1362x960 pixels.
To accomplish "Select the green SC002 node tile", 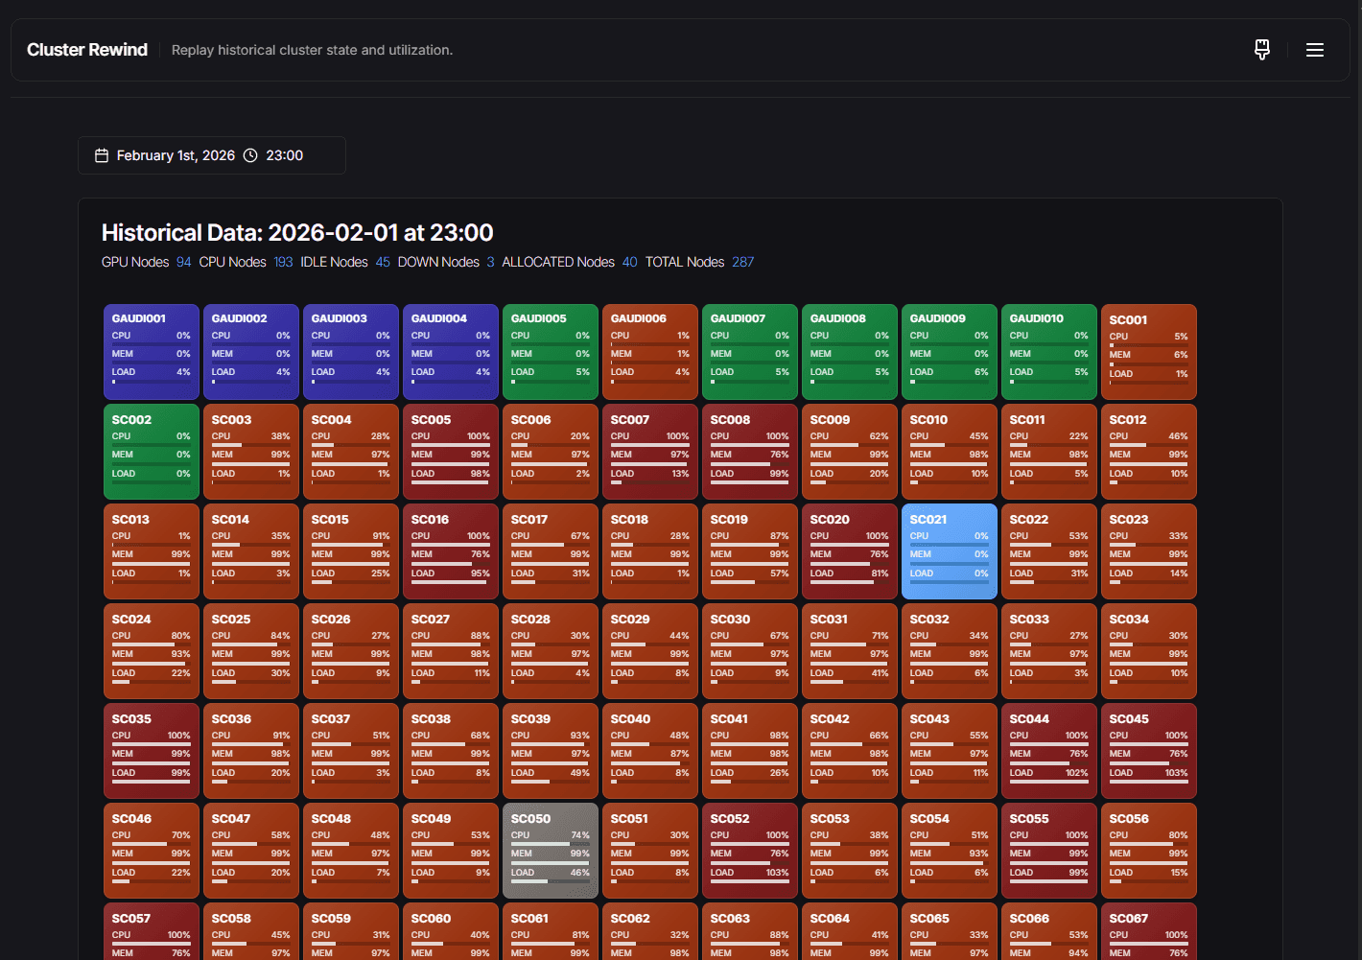I will click(x=152, y=452).
